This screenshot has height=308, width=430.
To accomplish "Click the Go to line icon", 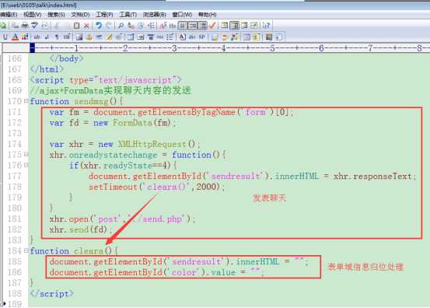I will 152,26.
